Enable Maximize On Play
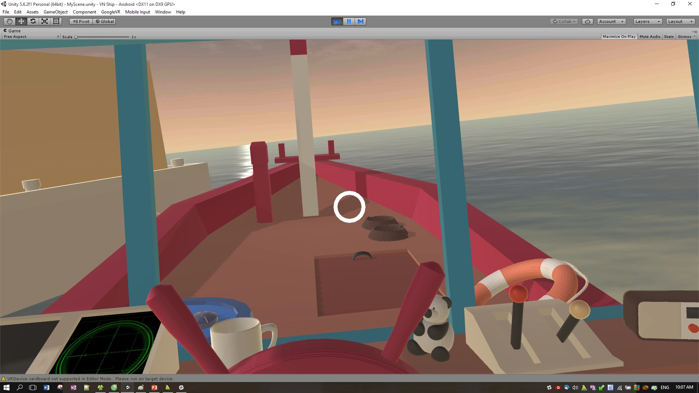 pyautogui.click(x=619, y=37)
